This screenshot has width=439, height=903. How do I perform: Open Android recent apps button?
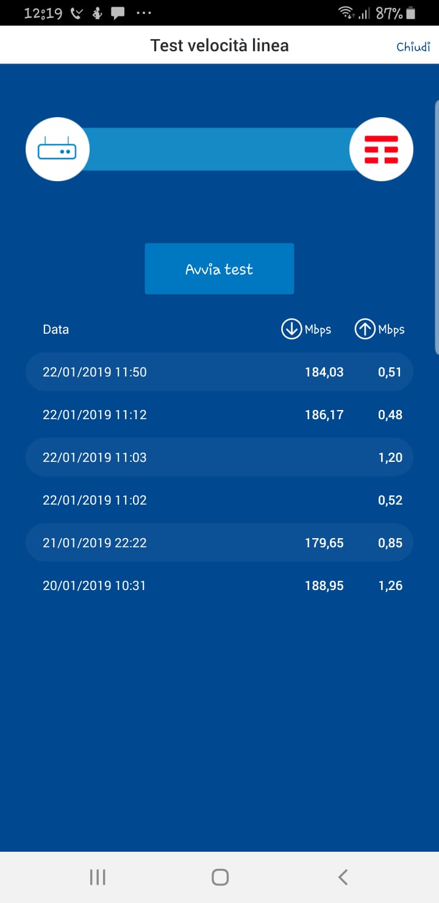pyautogui.click(x=98, y=877)
